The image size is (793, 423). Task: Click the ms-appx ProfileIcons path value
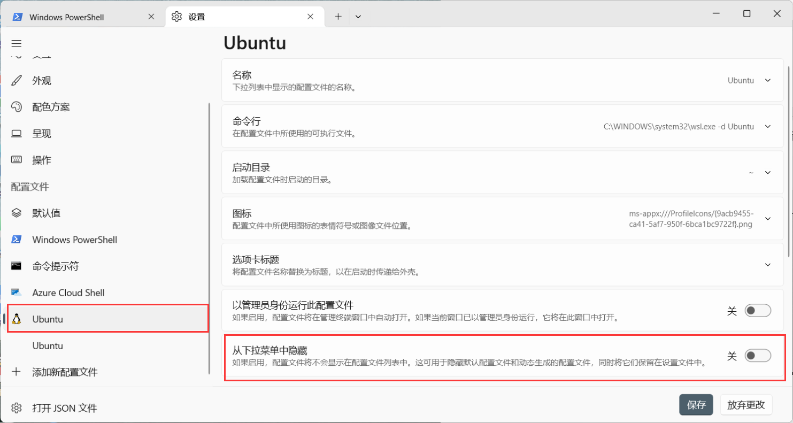click(x=691, y=219)
